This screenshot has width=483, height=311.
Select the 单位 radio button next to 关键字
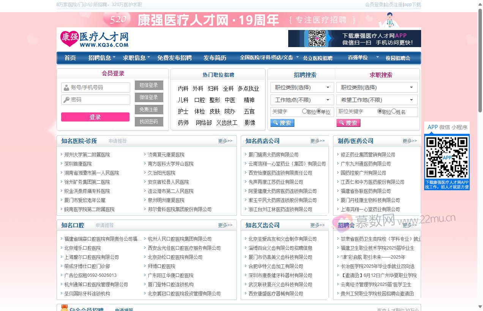coord(318,111)
